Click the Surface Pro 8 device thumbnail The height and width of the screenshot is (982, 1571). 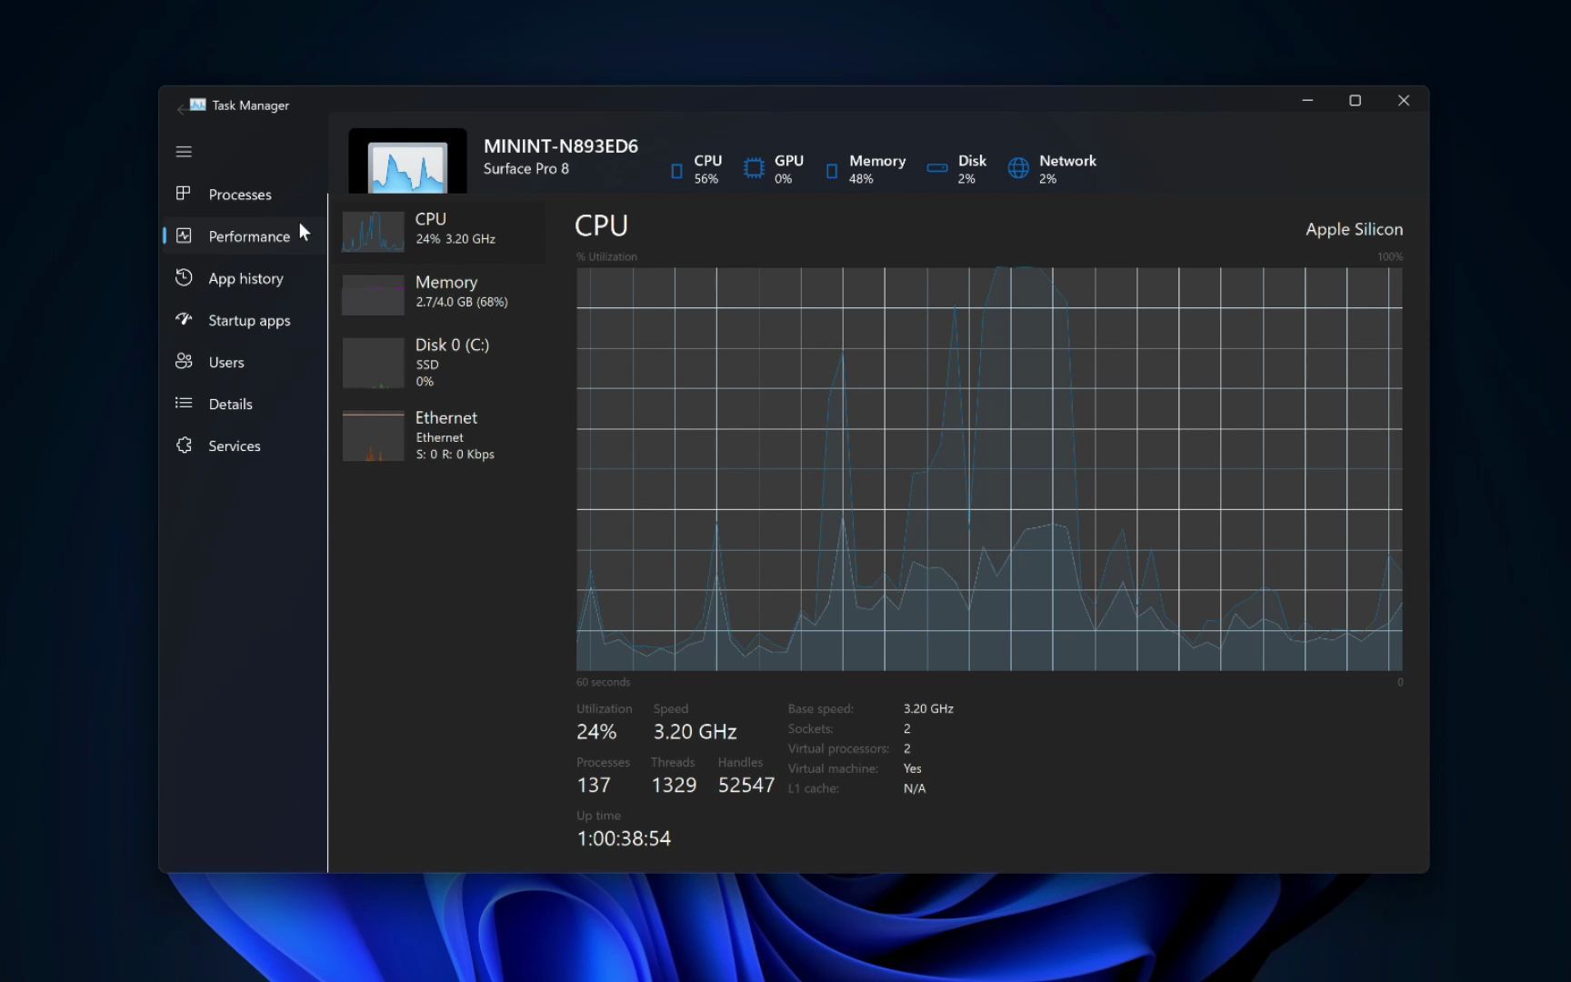(x=406, y=164)
